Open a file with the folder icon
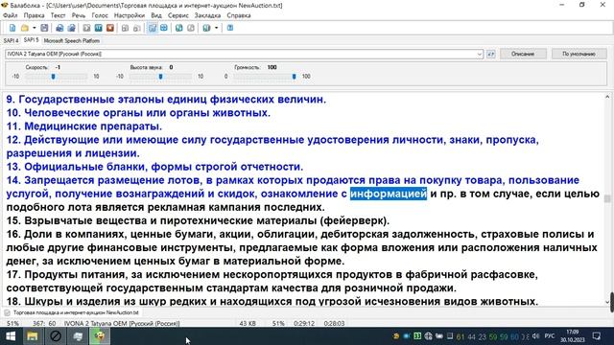Screen dimensions: 614x345 tap(25, 28)
